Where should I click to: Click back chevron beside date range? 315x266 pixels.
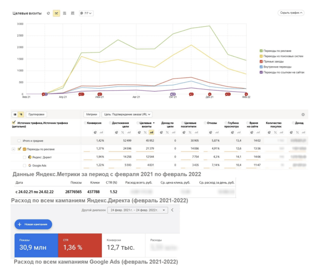point(172,210)
